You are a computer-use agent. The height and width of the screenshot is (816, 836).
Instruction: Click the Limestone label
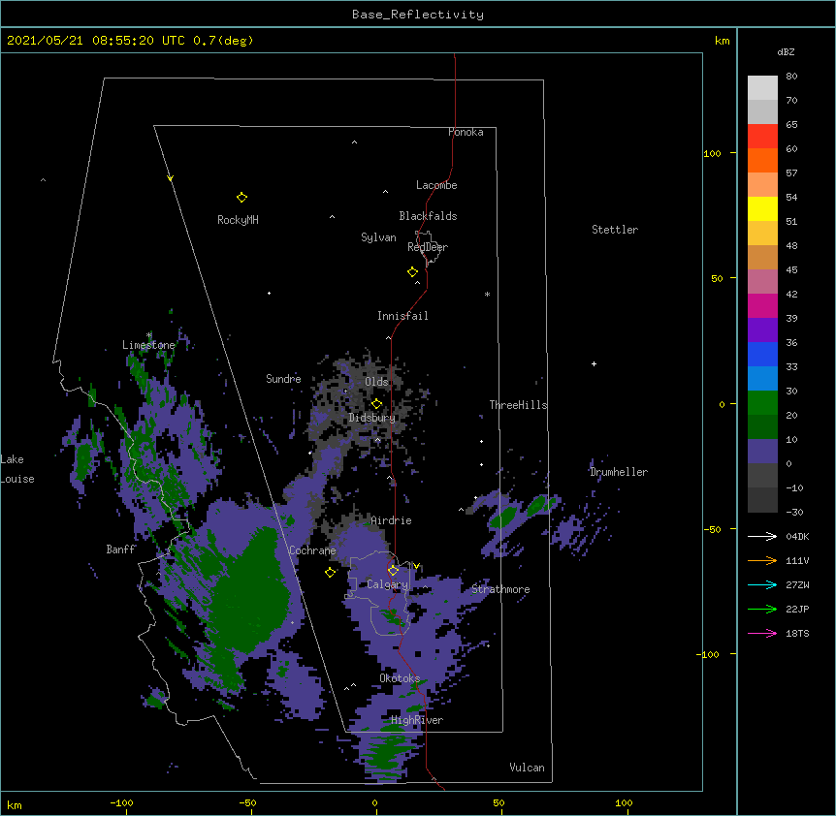click(x=148, y=345)
